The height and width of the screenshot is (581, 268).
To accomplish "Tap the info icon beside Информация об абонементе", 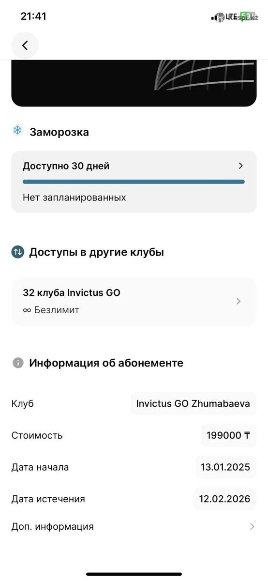I will [18, 363].
